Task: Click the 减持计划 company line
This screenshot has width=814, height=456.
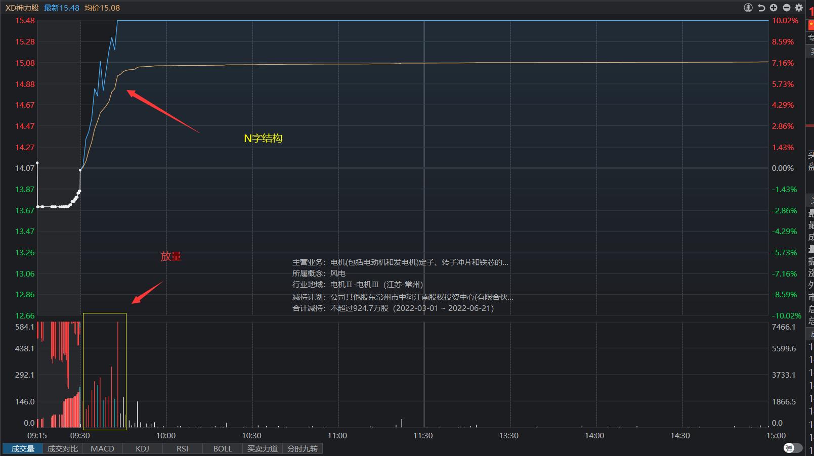Action: 403,297
